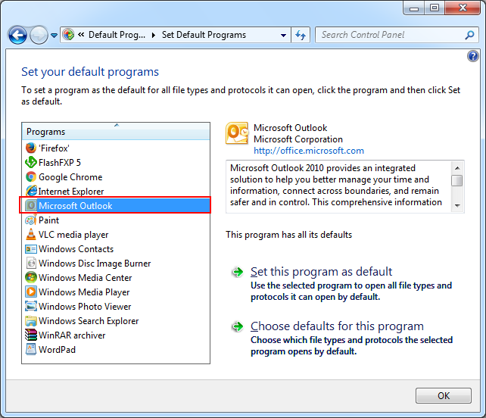Screen dimensions: 486x418
Task: Select Paint program entry
Action: pos(116,220)
